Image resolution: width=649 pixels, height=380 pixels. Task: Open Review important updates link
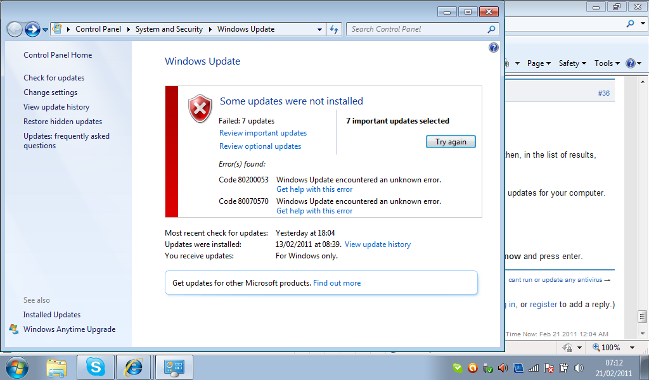(263, 133)
